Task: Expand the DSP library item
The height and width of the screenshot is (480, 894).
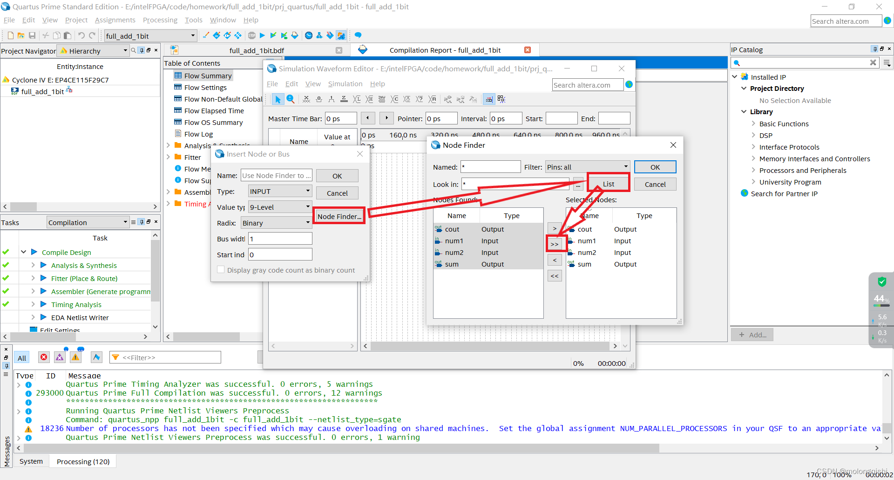Action: pyautogui.click(x=753, y=135)
